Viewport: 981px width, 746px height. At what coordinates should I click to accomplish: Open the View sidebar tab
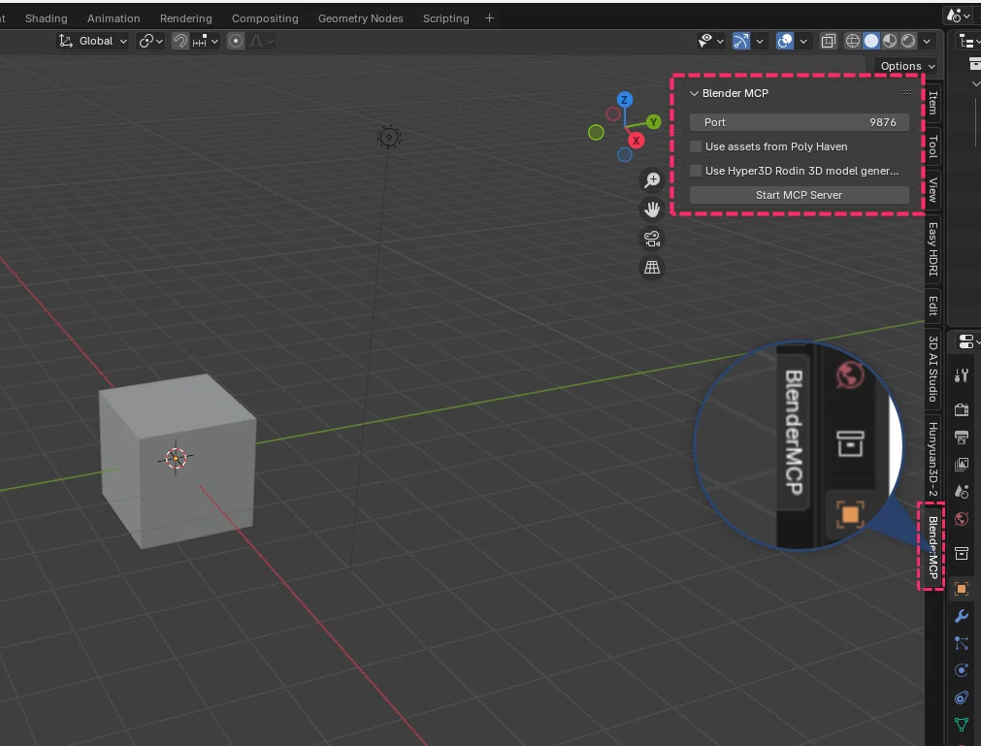(932, 190)
